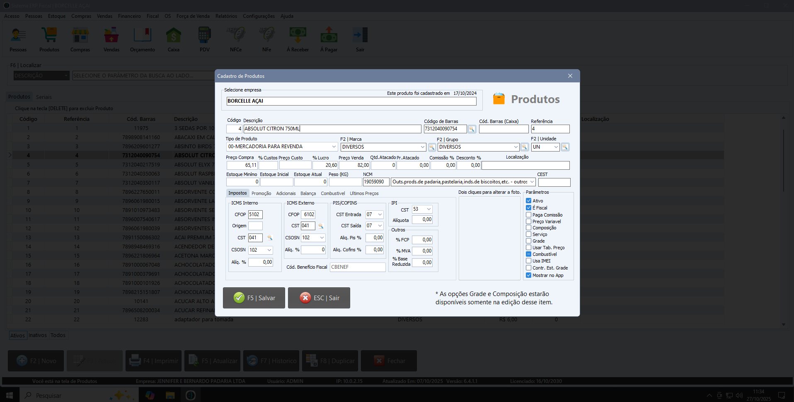Screen dimensions: 794x402
Task: Click the ESC Sair button
Action: (x=319, y=298)
